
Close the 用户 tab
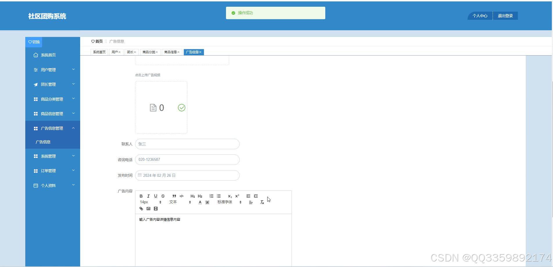119,52
